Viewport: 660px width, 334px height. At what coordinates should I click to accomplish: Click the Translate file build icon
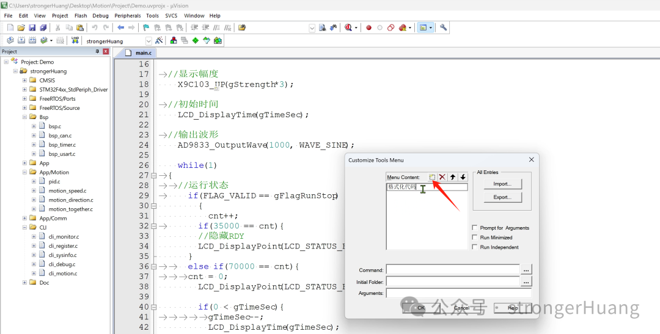pos(10,40)
